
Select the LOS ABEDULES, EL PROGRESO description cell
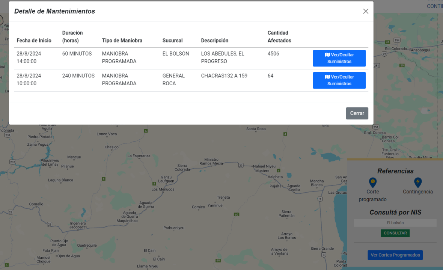point(223,57)
